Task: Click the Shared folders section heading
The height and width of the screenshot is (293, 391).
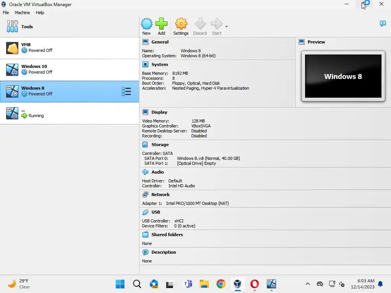Action: [x=167, y=235]
